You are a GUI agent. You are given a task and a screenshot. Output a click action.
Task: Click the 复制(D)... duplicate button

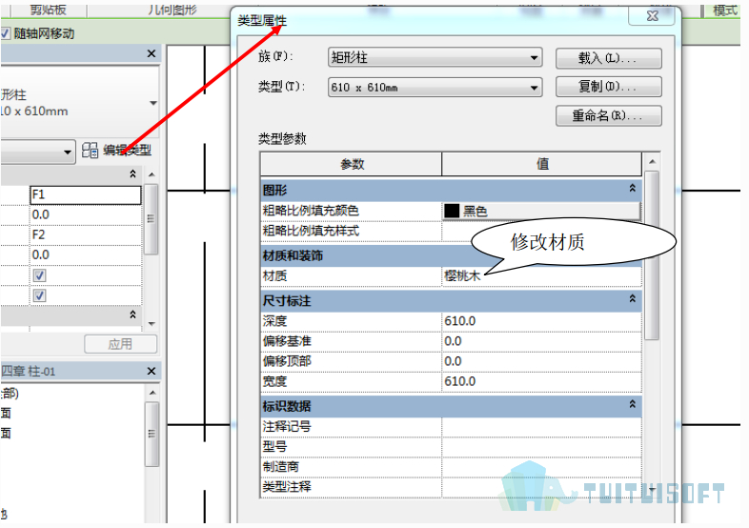coord(609,87)
